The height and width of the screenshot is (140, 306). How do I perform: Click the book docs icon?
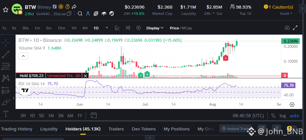tap(104, 14)
